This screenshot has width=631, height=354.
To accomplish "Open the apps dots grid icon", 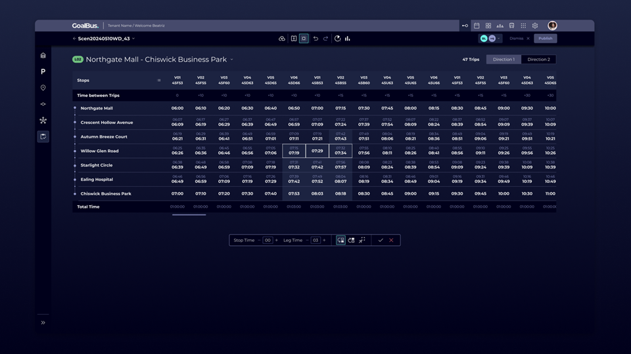I will 523,26.
